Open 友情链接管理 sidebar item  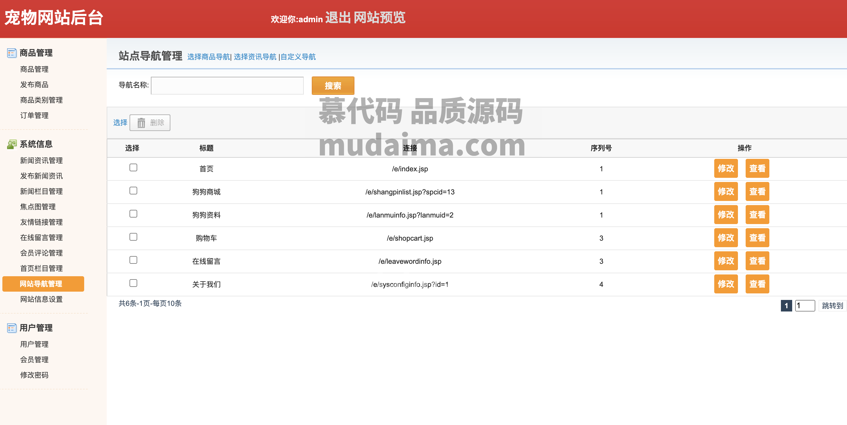pyautogui.click(x=41, y=222)
